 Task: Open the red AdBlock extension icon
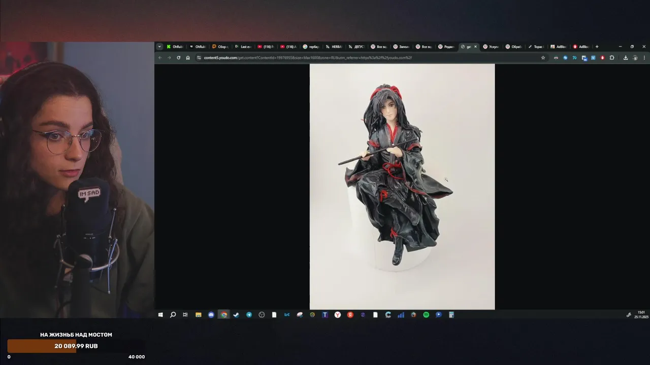[603, 58]
